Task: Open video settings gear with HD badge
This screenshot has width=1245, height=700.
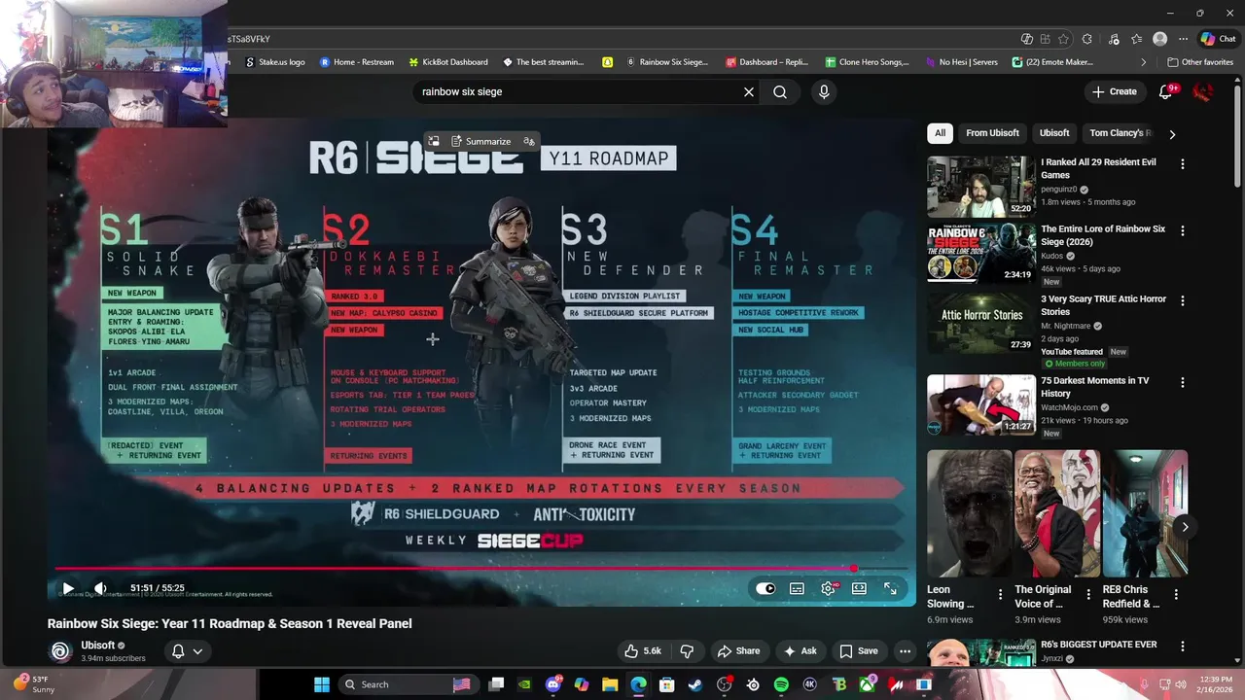Action: 829,588
